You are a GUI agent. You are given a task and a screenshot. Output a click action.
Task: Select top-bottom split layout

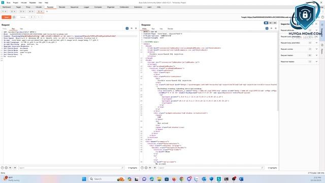point(271,23)
